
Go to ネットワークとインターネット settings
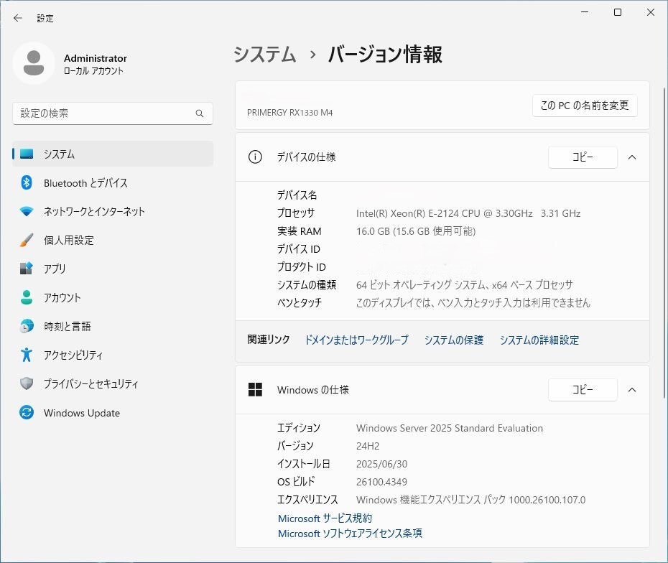[113, 211]
